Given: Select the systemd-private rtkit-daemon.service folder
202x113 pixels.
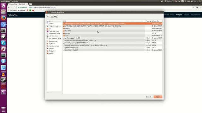Looking at the screenshot, I should click(x=112, y=24).
